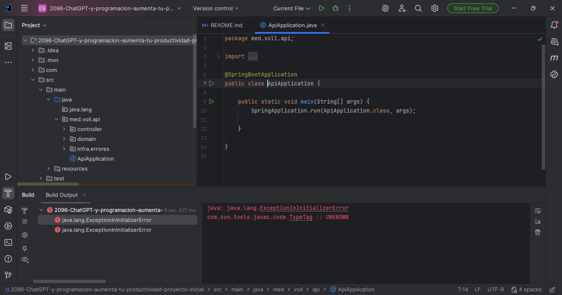This screenshot has width=562, height=295.
Task: Run the current file from the toolbar
Action: click(x=322, y=8)
